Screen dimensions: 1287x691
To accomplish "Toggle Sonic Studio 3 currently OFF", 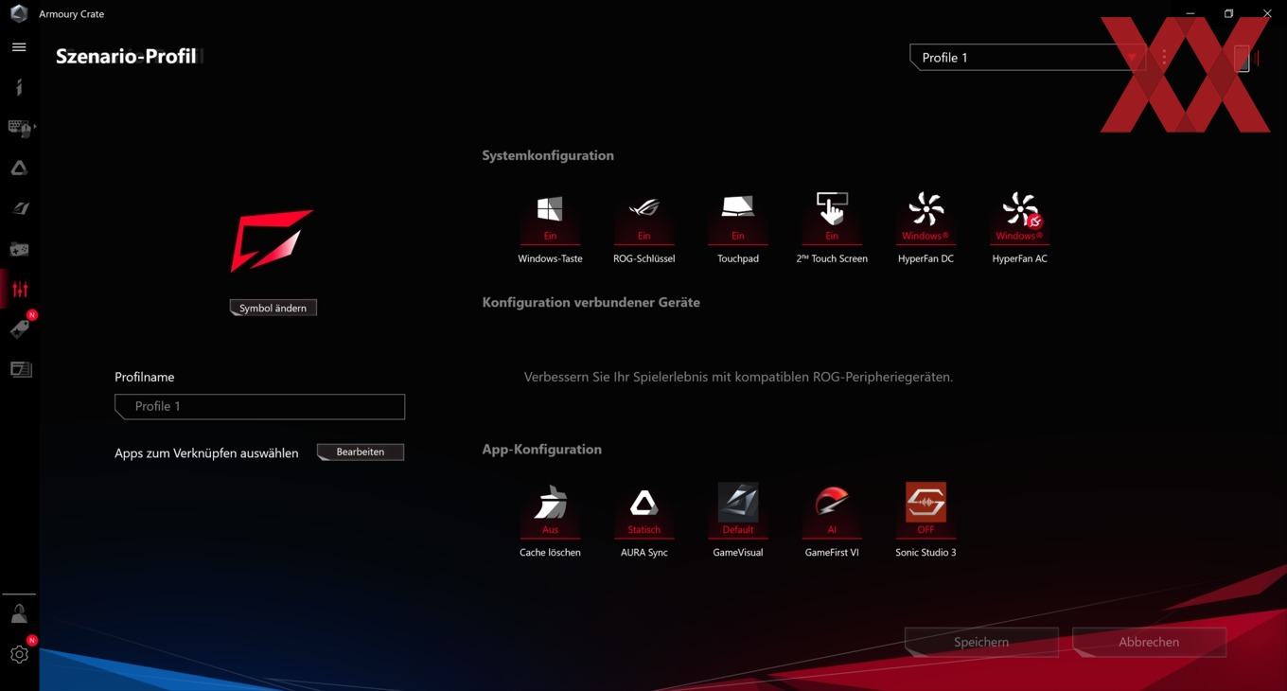I will [926, 511].
